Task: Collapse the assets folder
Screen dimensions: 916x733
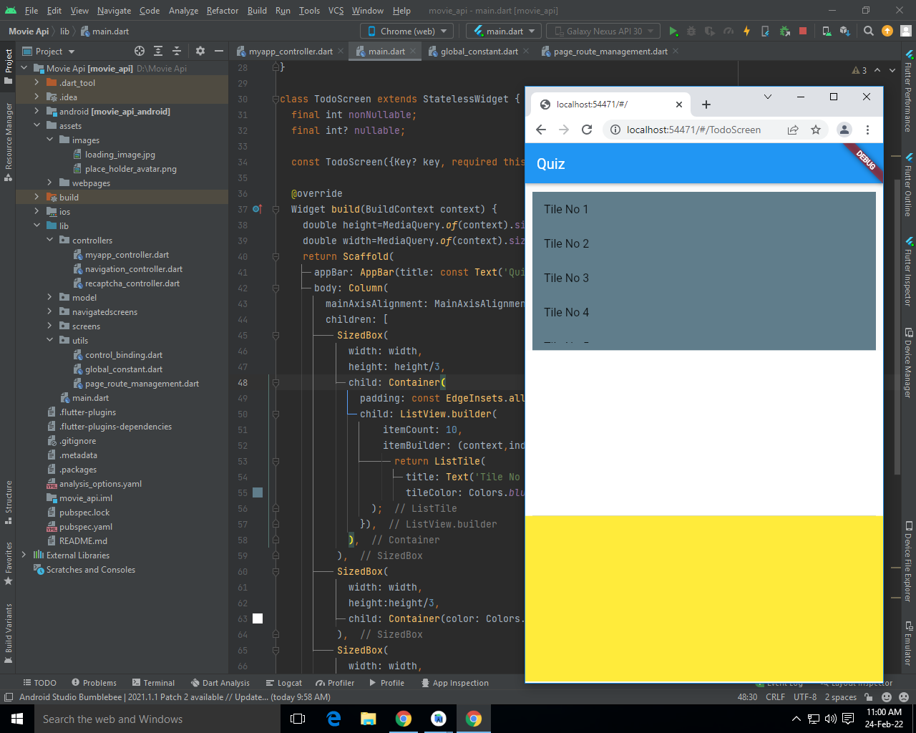Action: coord(36,125)
